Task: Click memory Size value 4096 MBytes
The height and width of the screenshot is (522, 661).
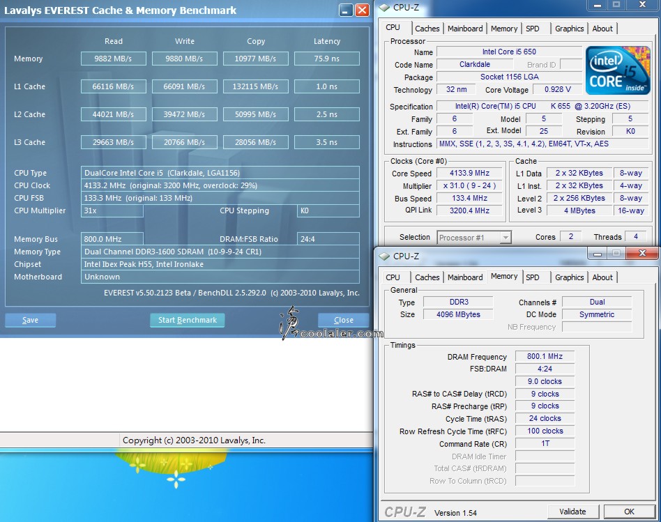Action: [x=458, y=314]
